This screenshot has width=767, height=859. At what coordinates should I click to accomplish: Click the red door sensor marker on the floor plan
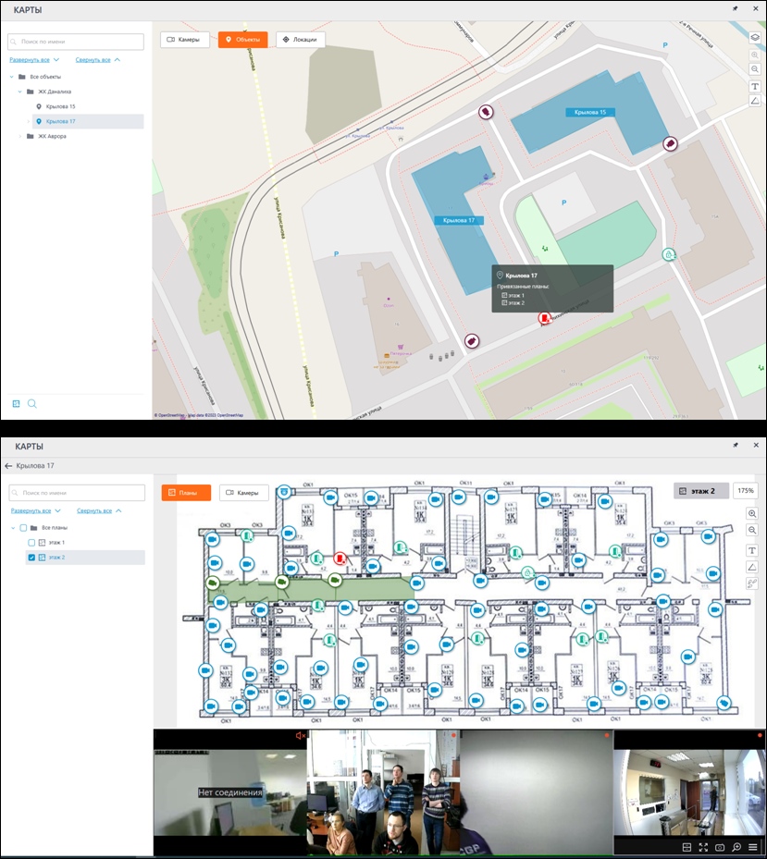point(340,558)
